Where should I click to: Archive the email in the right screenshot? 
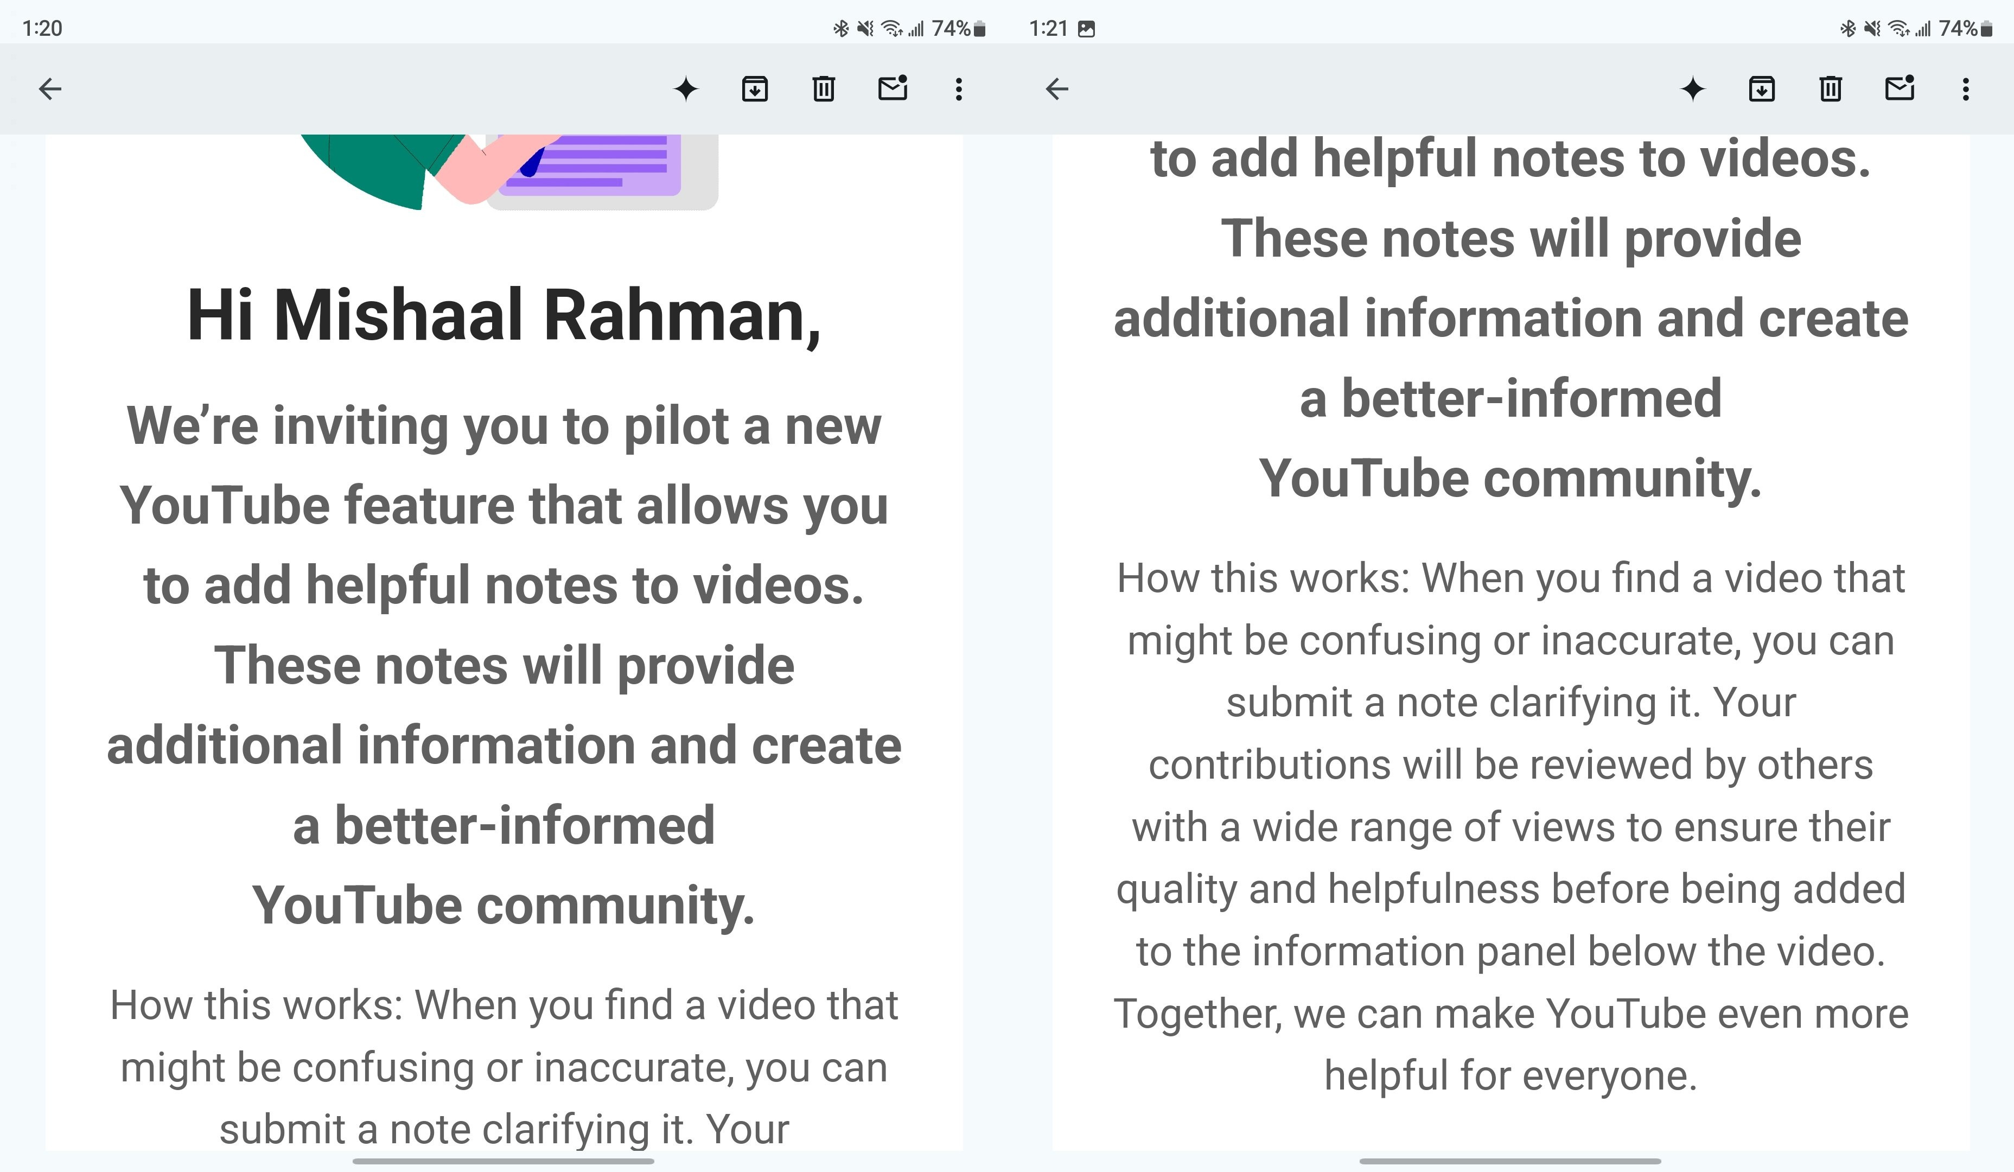click(x=1762, y=89)
